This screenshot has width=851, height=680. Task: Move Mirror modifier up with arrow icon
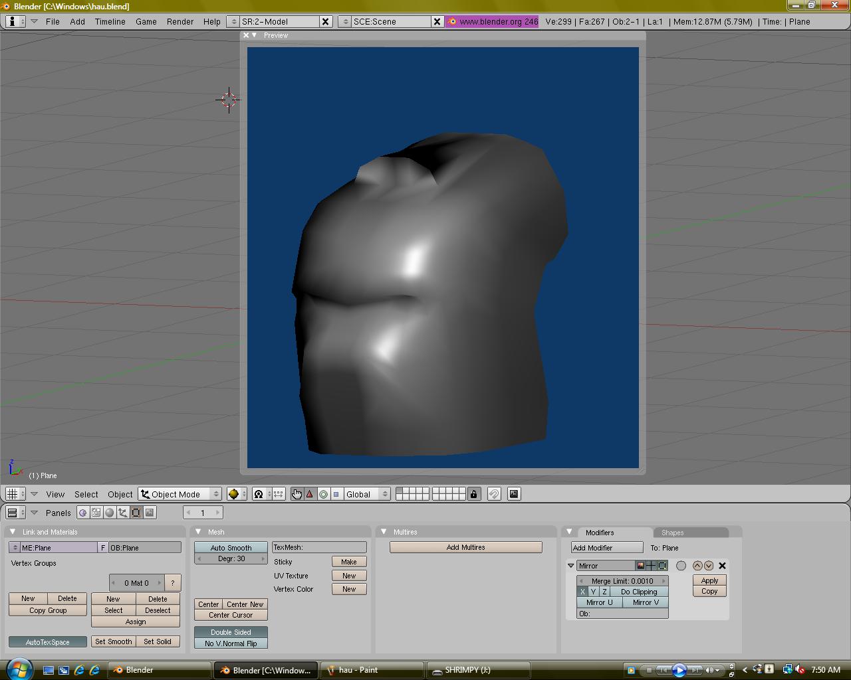coord(697,566)
